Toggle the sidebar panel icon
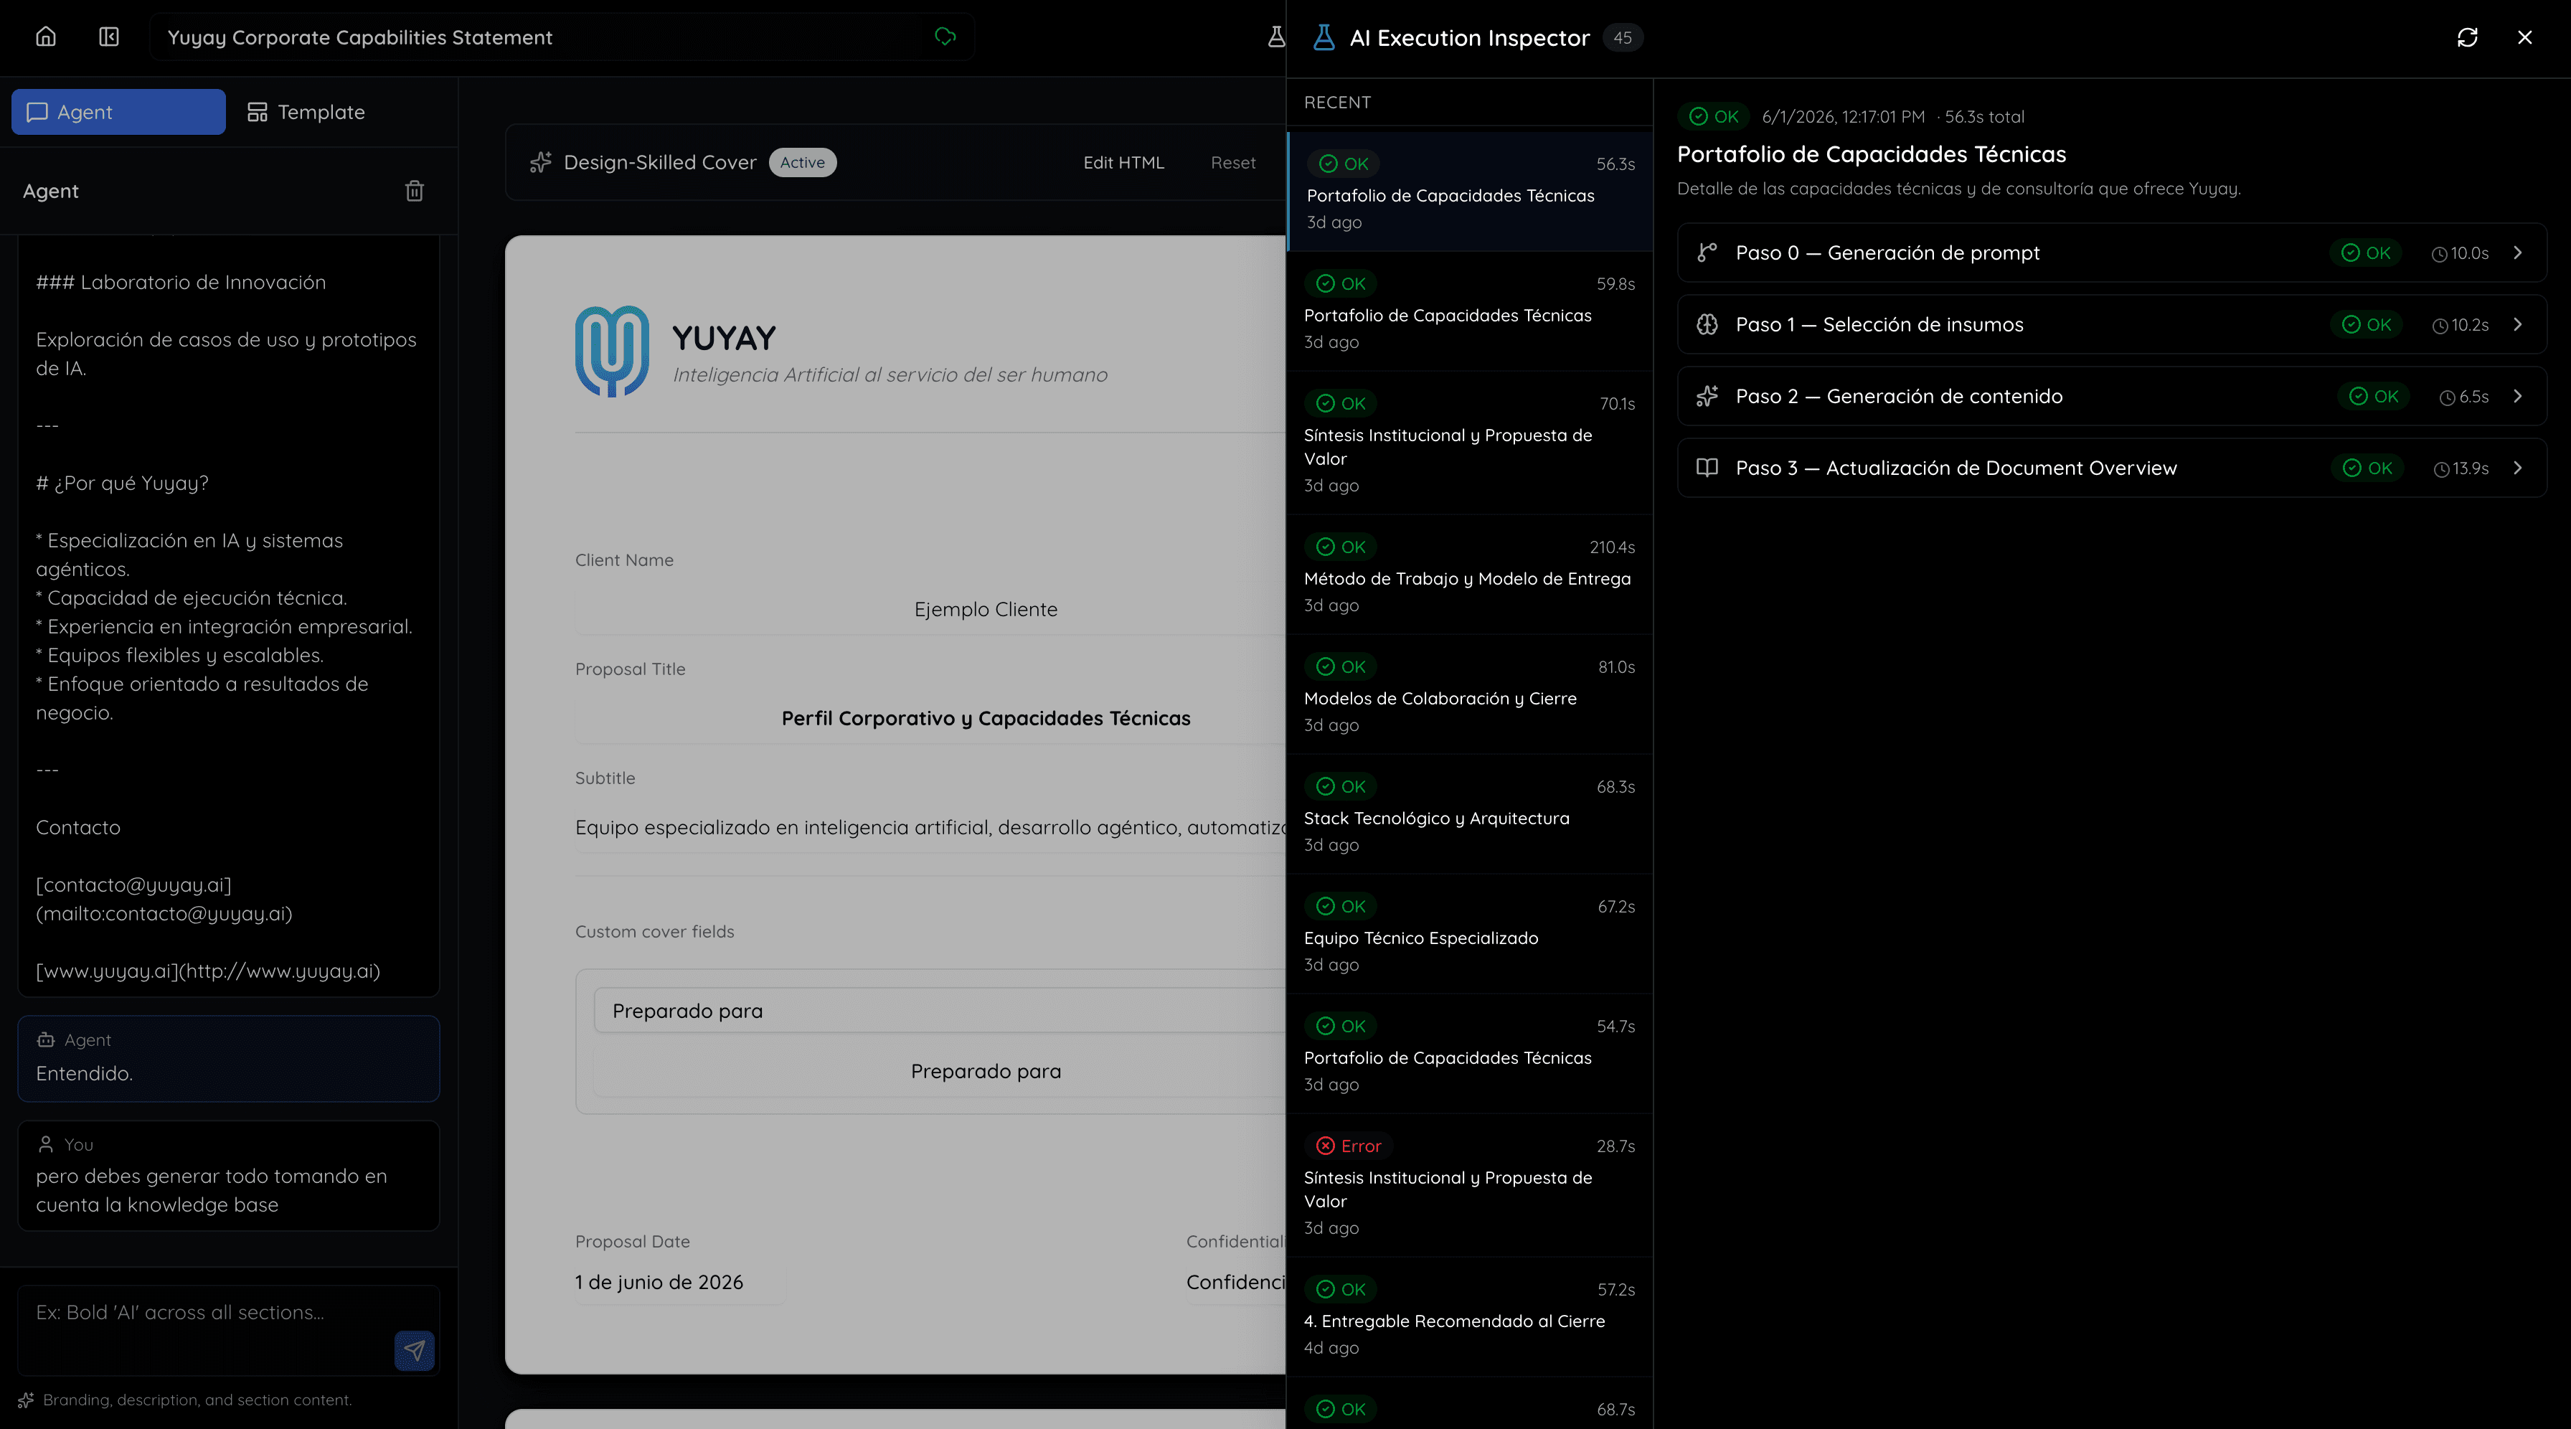The width and height of the screenshot is (2571, 1429). [x=109, y=37]
